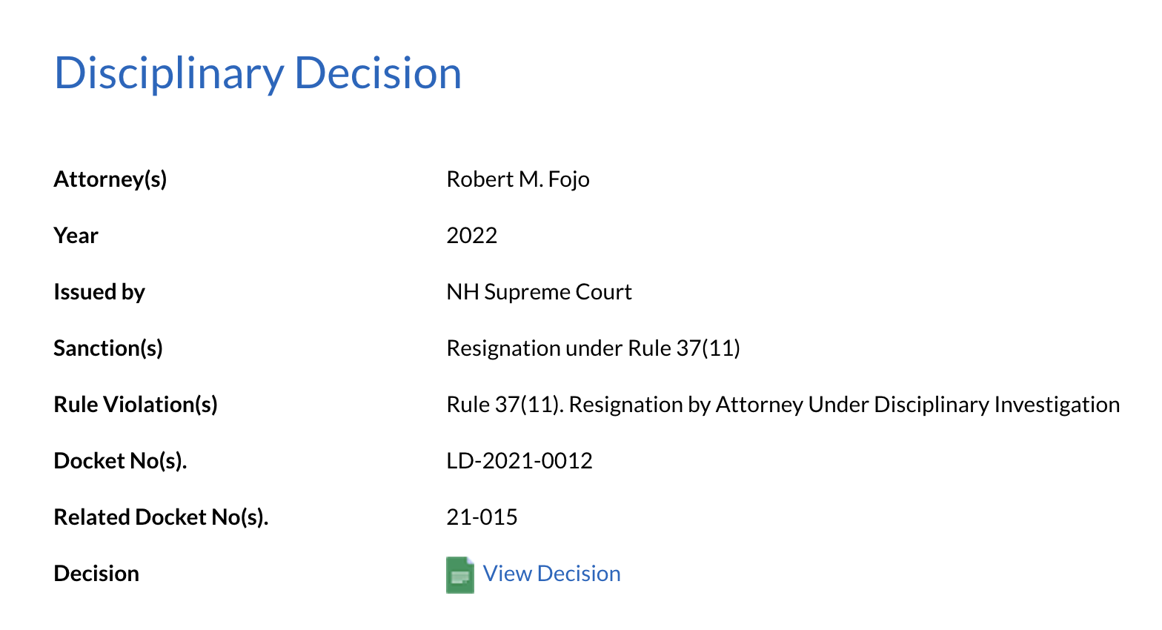Select the year value 2022
Screen dimensions: 1162x630
[x=471, y=236]
